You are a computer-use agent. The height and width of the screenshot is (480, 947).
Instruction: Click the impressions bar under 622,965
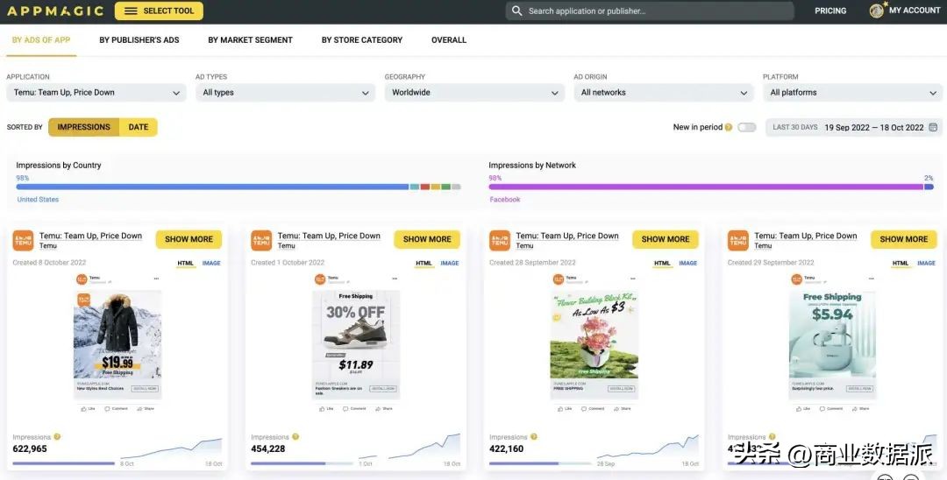(63, 463)
